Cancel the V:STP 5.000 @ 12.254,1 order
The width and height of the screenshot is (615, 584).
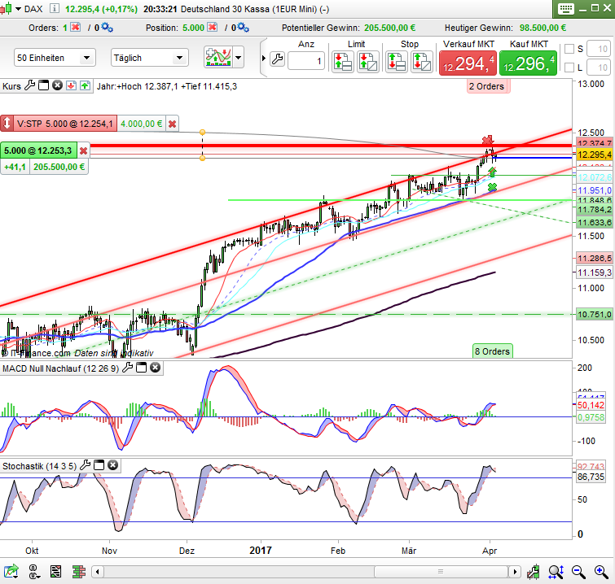tap(172, 124)
